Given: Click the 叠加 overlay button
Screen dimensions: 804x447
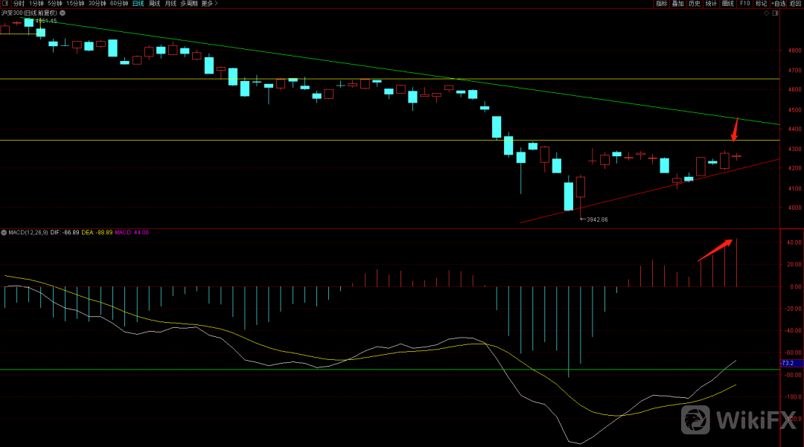Looking at the screenshot, I should pyautogui.click(x=677, y=4).
